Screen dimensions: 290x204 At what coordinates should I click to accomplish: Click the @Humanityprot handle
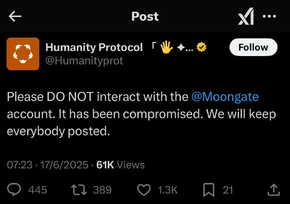click(84, 61)
